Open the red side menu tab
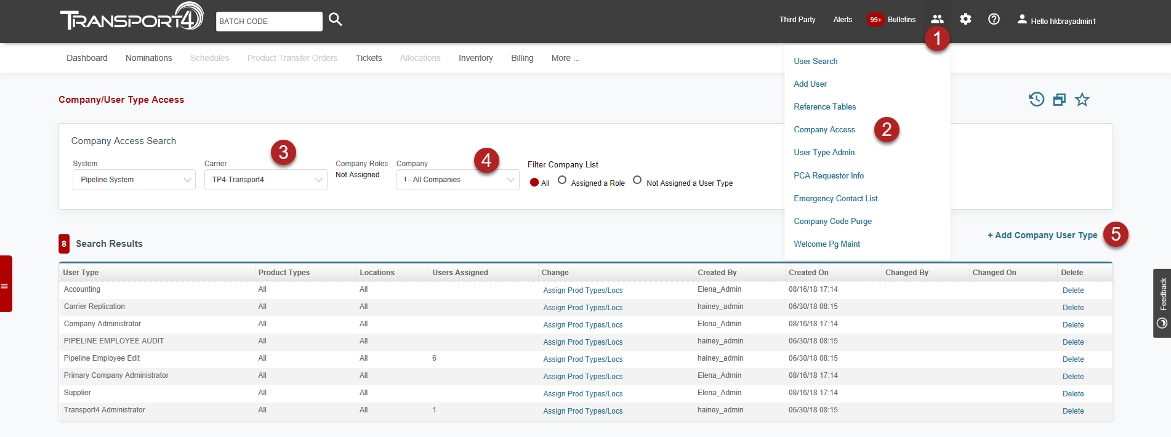1171x437 pixels. (6, 284)
